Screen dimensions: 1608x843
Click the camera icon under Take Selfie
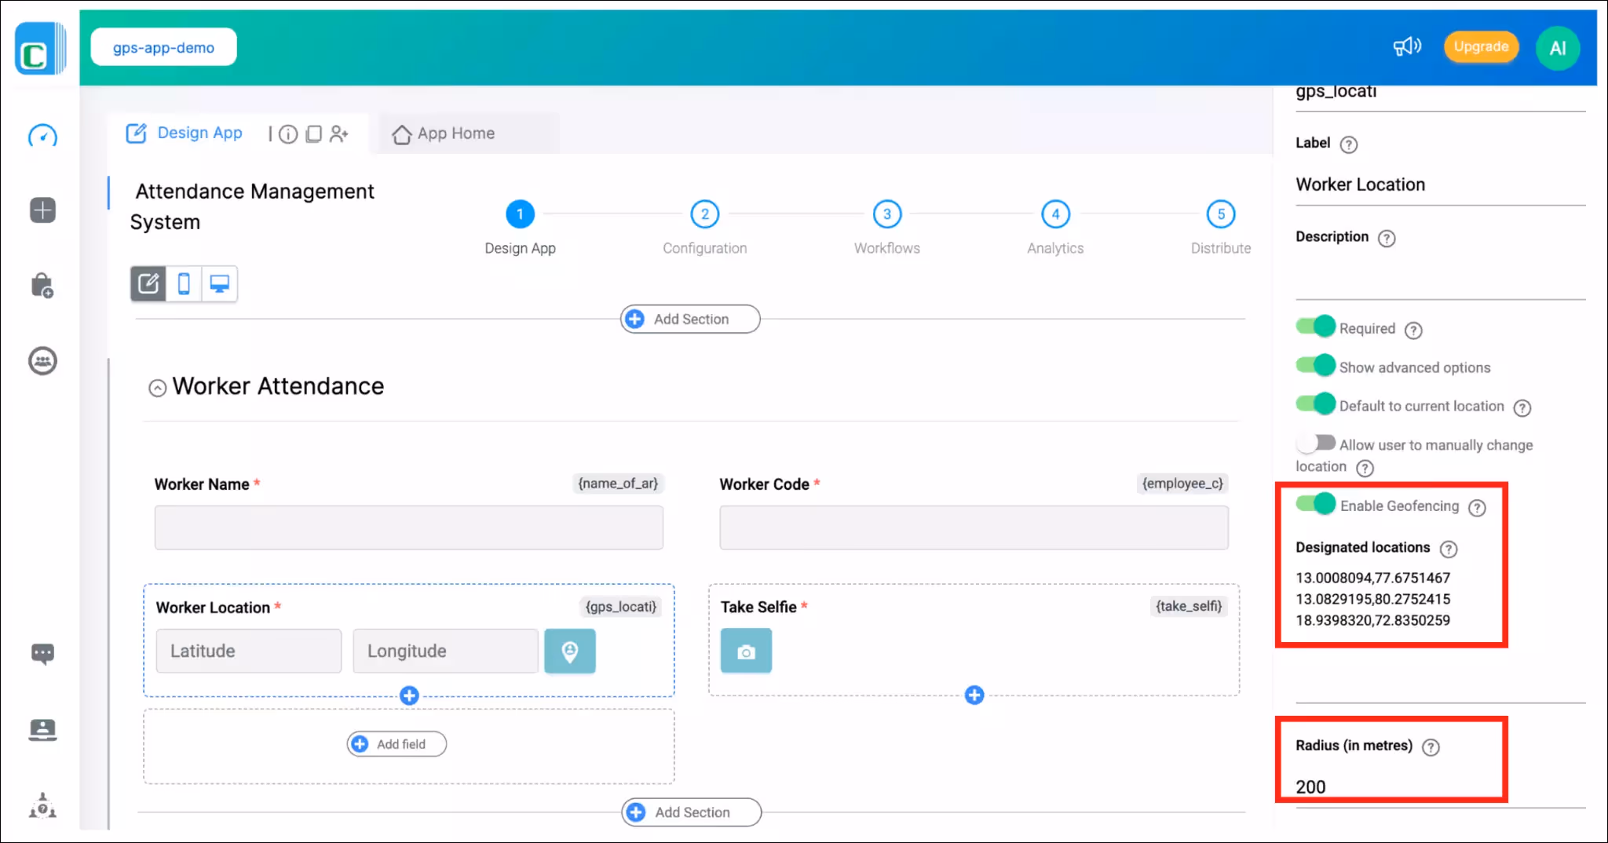pyautogui.click(x=745, y=651)
